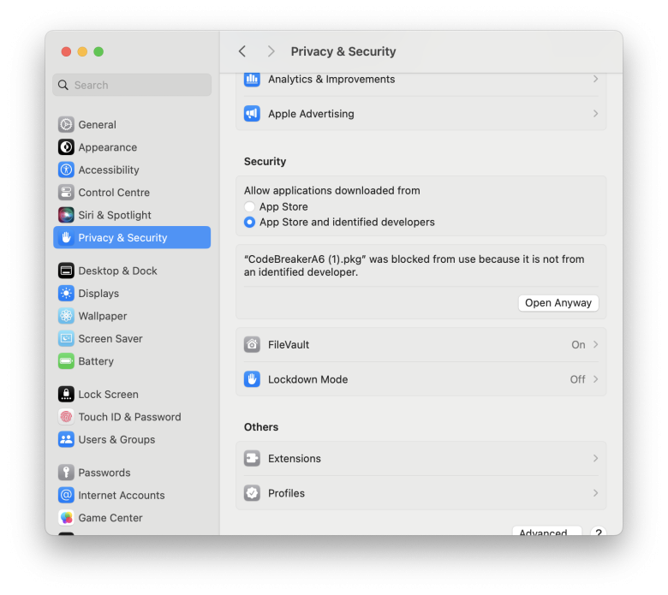Click the Game Center label text

[110, 517]
